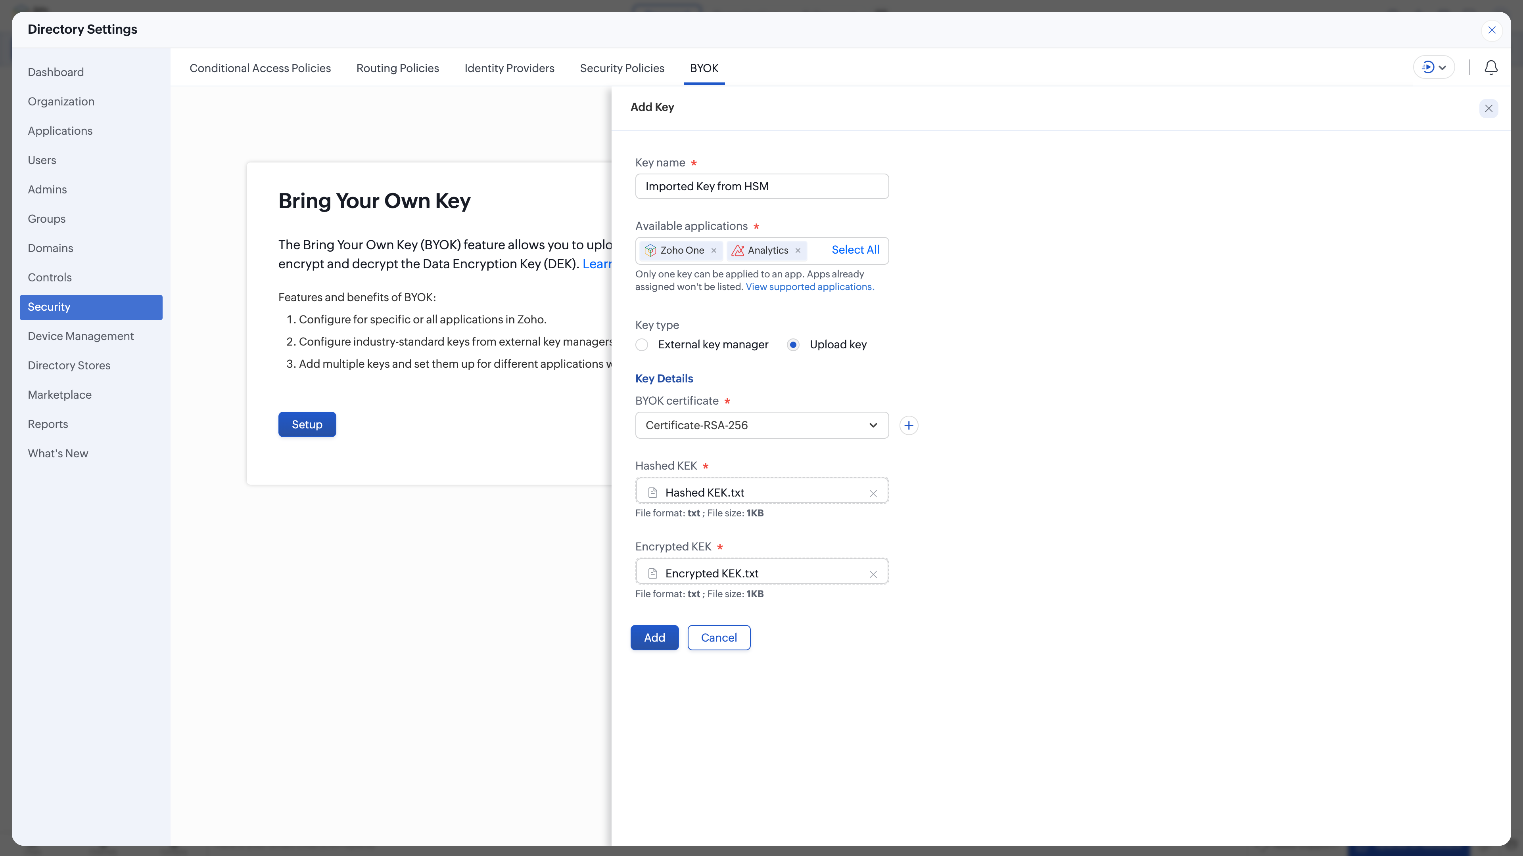Screen dimensions: 1523x856
Task: Click the Add button
Action: [x=654, y=637]
